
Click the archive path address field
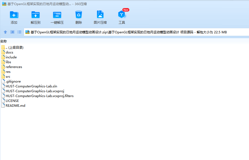(136, 32)
